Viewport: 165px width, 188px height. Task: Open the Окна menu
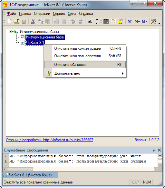72,14
